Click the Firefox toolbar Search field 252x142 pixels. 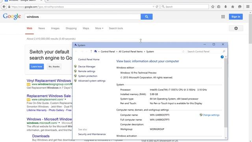click(x=185, y=7)
